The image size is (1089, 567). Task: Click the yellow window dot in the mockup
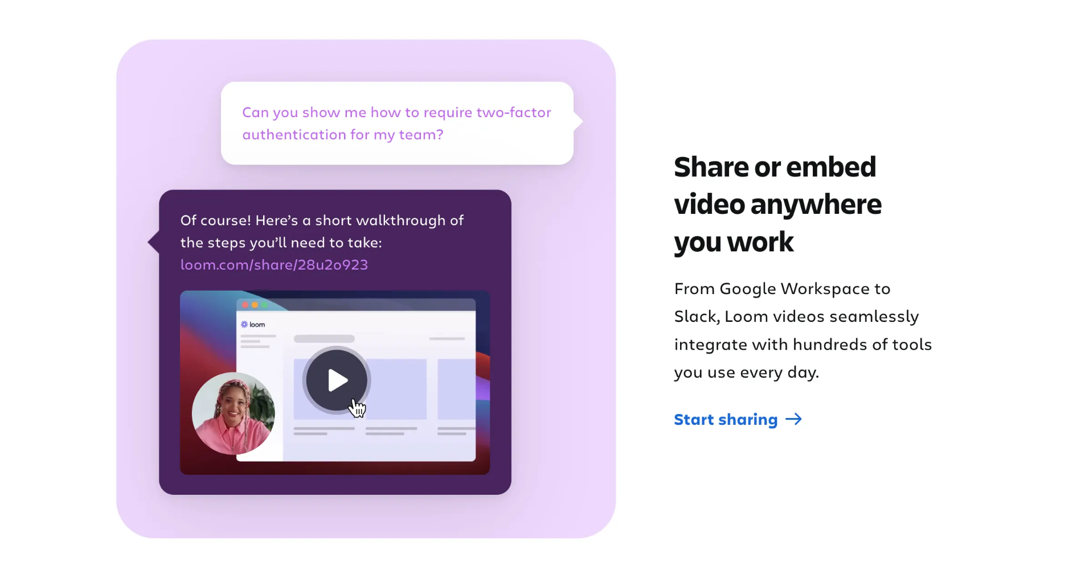pyautogui.click(x=255, y=305)
